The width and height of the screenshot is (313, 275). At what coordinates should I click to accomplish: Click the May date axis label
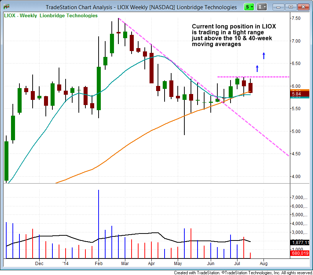point(178,264)
